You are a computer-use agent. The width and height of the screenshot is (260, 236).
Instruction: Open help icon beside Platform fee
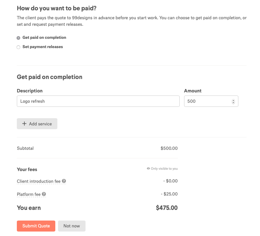pos(44,194)
